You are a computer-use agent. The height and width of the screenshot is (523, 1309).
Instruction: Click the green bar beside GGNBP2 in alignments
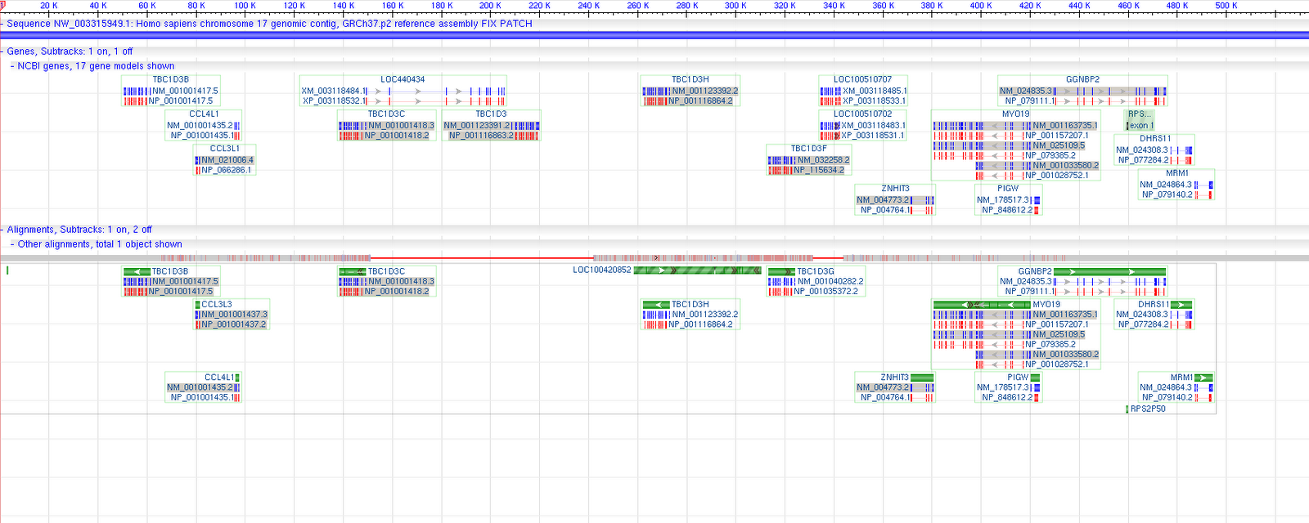(x=1110, y=271)
